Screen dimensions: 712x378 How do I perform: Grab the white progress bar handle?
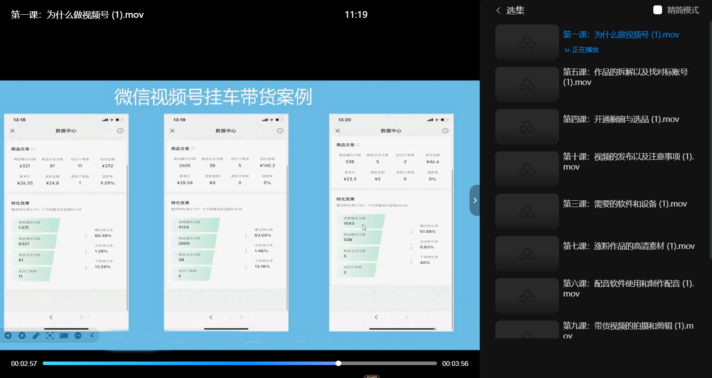(338, 363)
